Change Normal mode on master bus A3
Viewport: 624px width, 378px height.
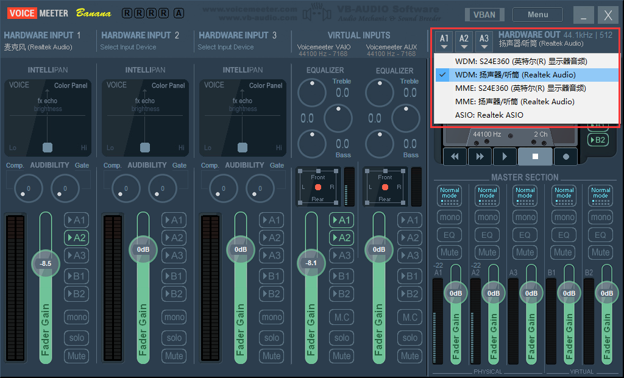point(525,196)
